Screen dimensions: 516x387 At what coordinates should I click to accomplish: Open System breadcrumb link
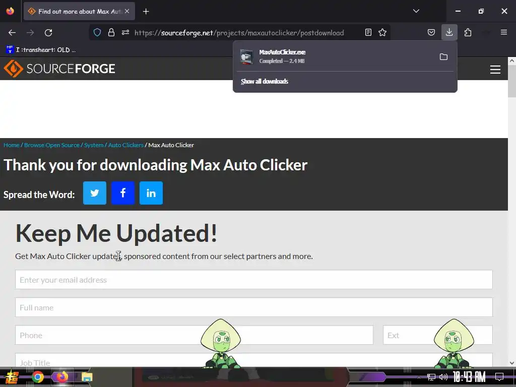coord(94,145)
